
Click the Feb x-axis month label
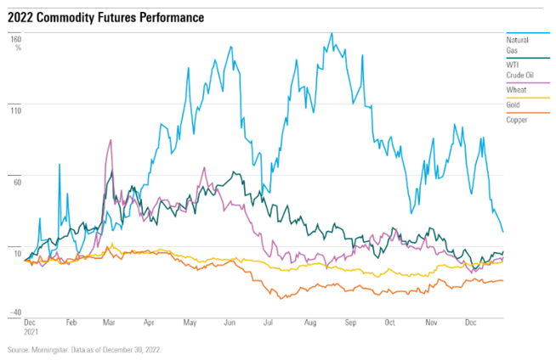[71, 323]
